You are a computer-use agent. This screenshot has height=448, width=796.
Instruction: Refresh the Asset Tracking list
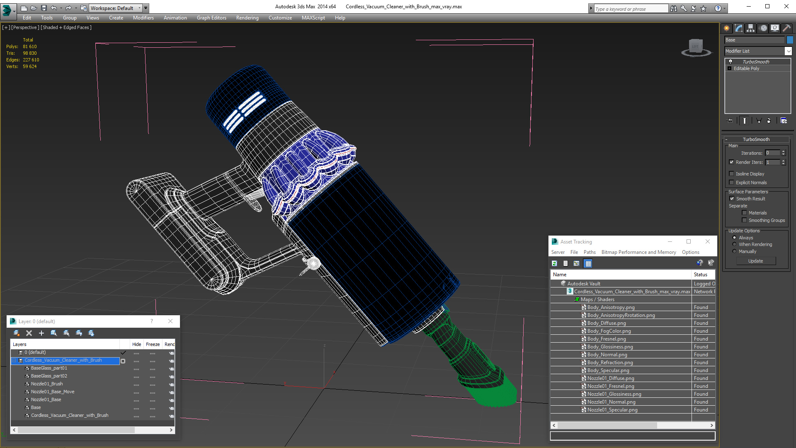(x=554, y=263)
